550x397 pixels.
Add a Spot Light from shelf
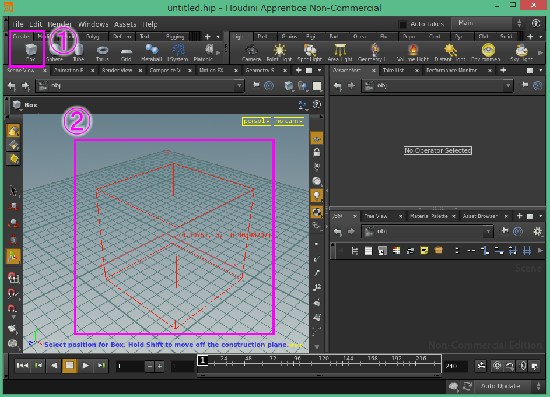point(310,52)
